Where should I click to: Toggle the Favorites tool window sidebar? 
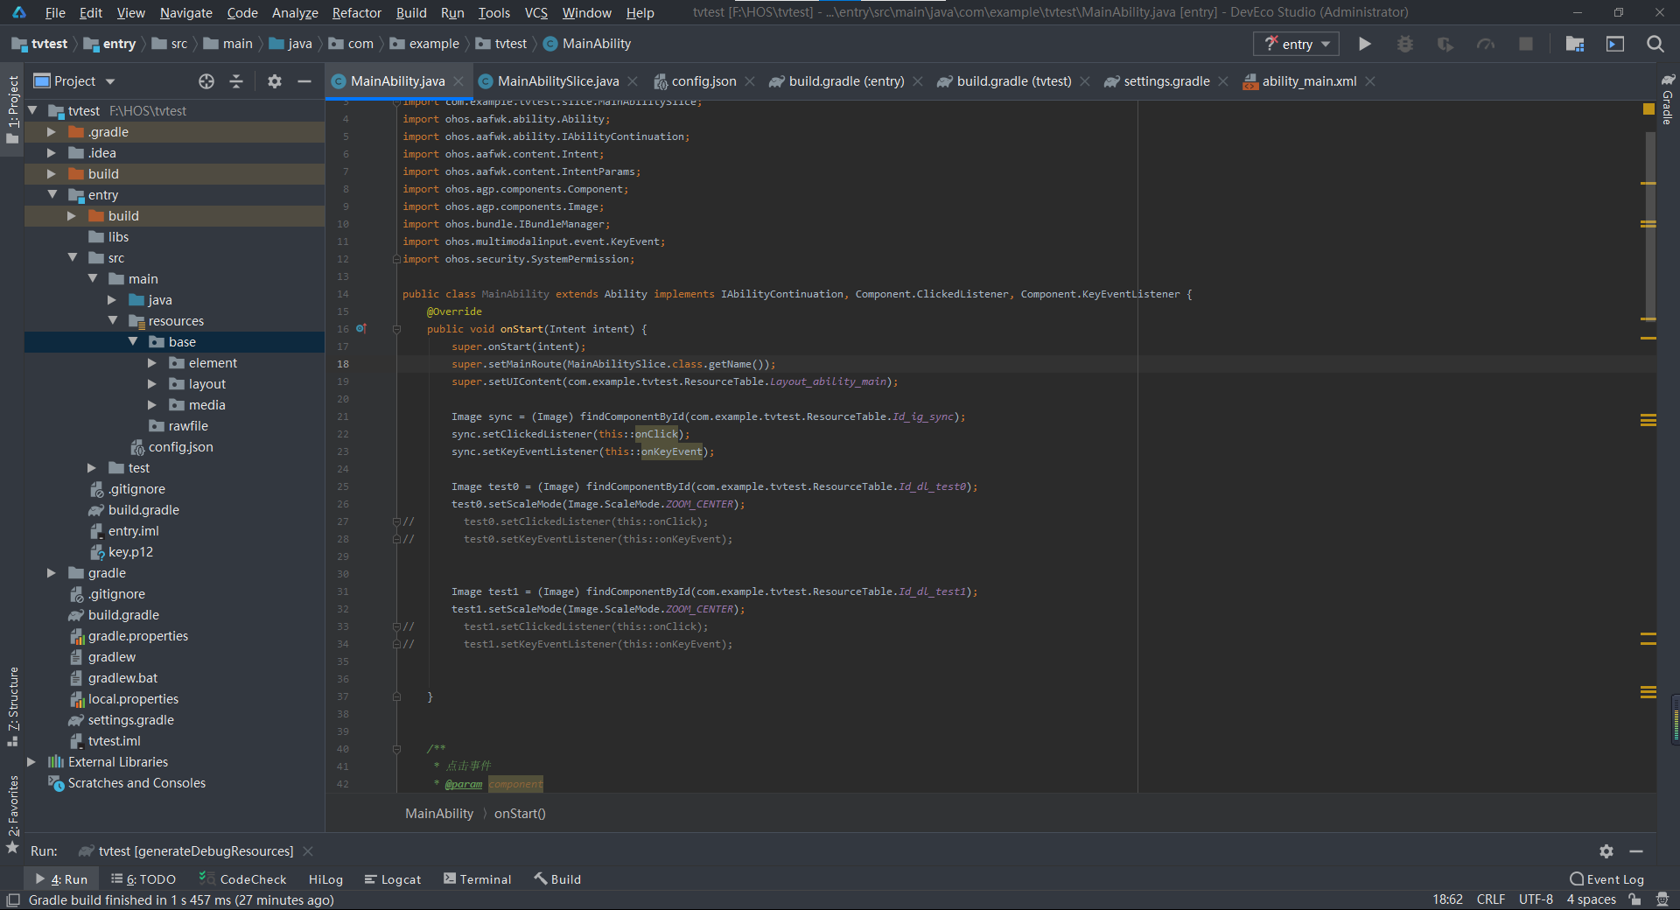pyautogui.click(x=12, y=814)
